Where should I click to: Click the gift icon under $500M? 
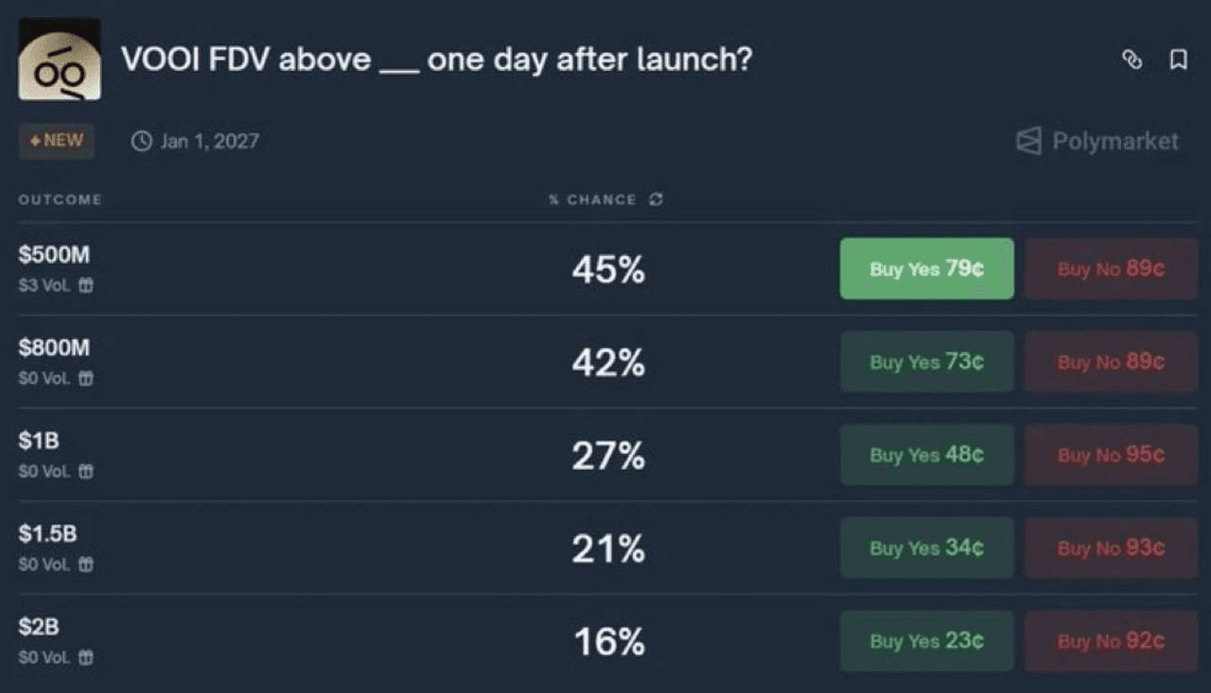coord(86,286)
